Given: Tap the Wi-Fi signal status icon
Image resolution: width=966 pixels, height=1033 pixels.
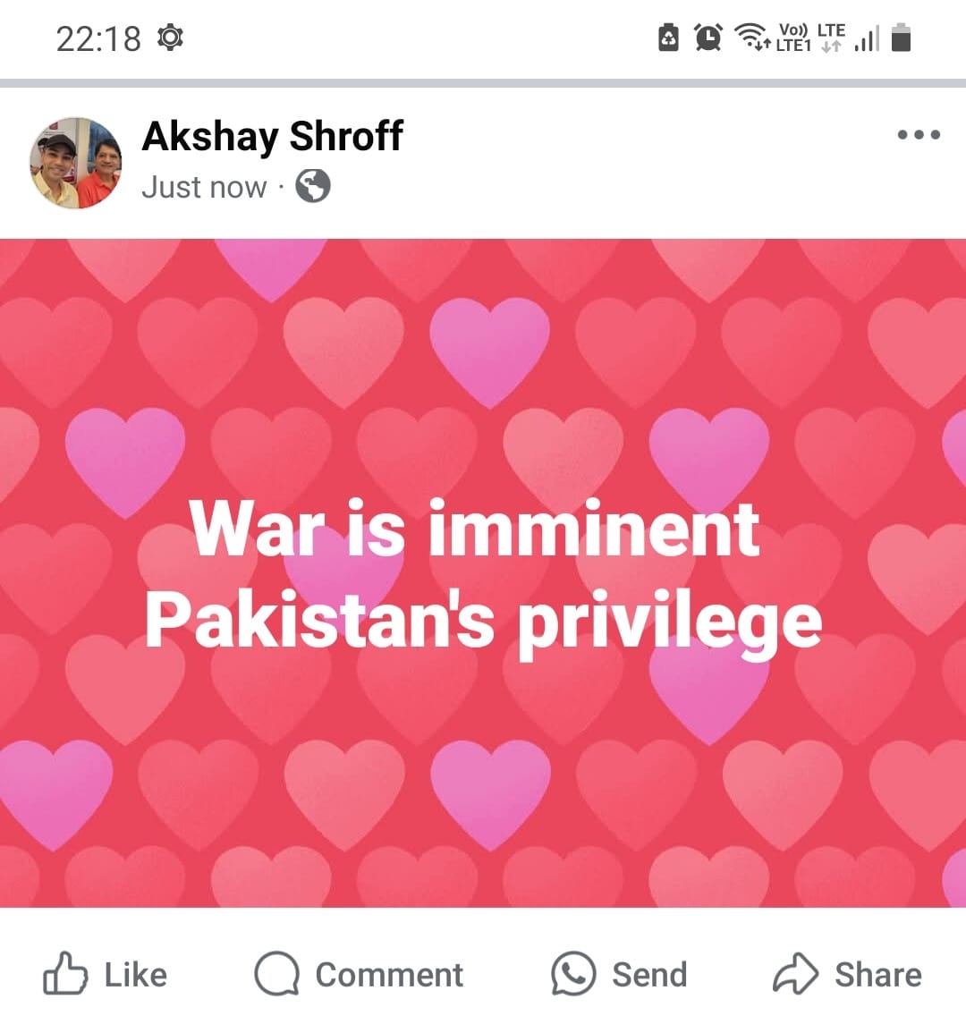Looking at the screenshot, I should coord(752,37).
